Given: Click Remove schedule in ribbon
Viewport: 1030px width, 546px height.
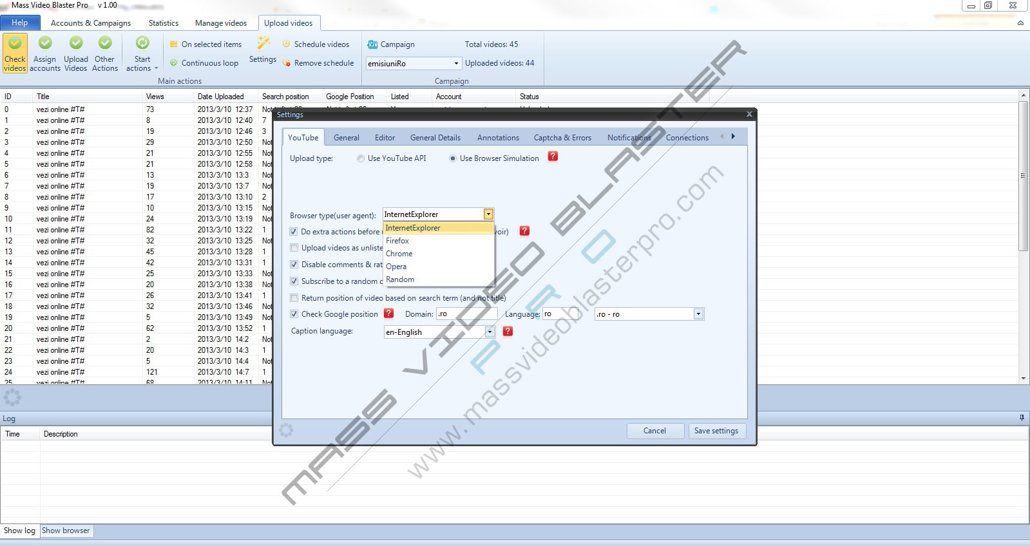Looking at the screenshot, I should click(x=318, y=63).
